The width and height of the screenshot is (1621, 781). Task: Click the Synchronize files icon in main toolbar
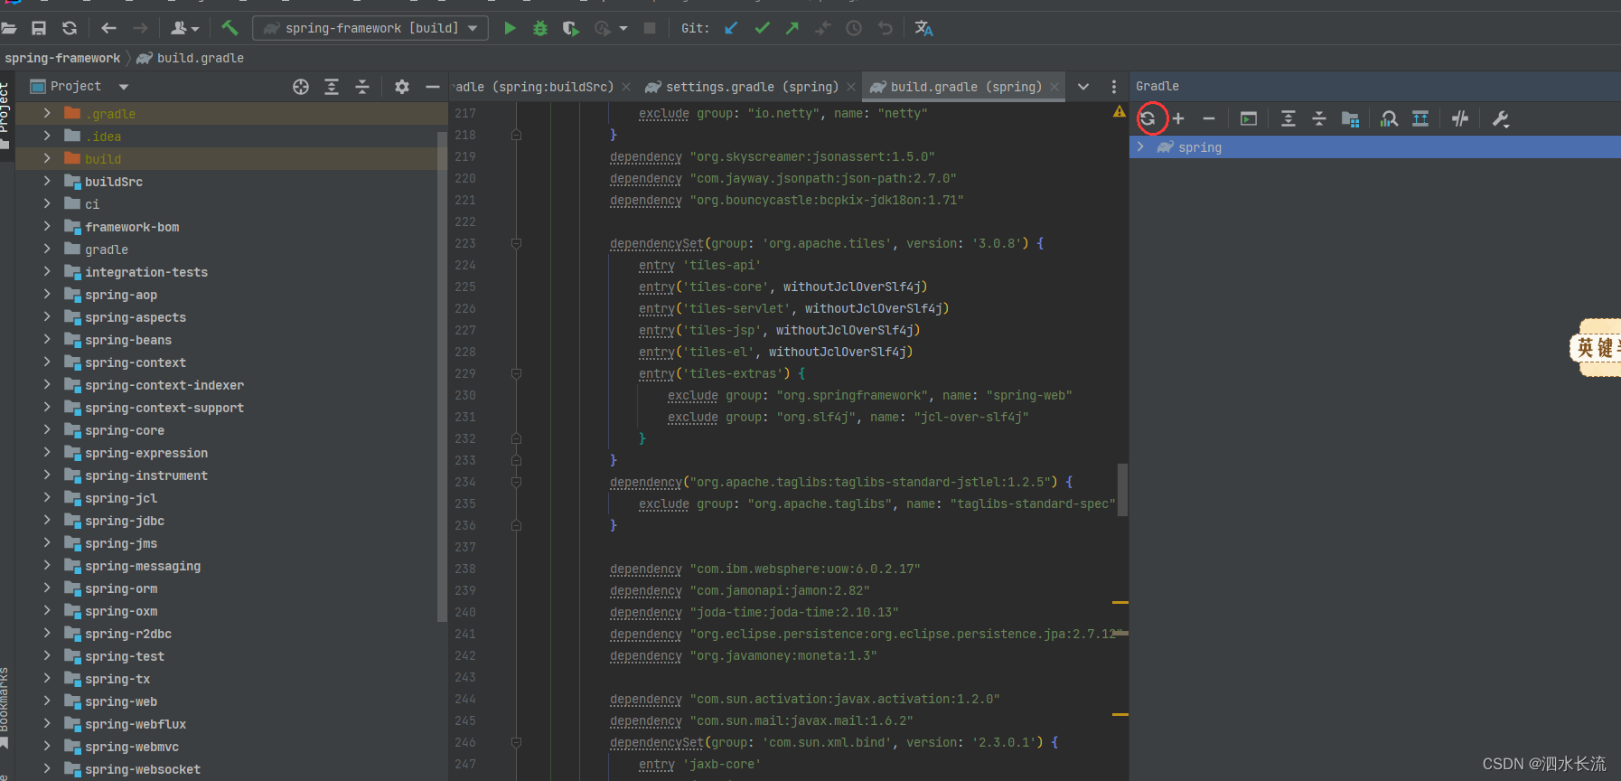(70, 28)
